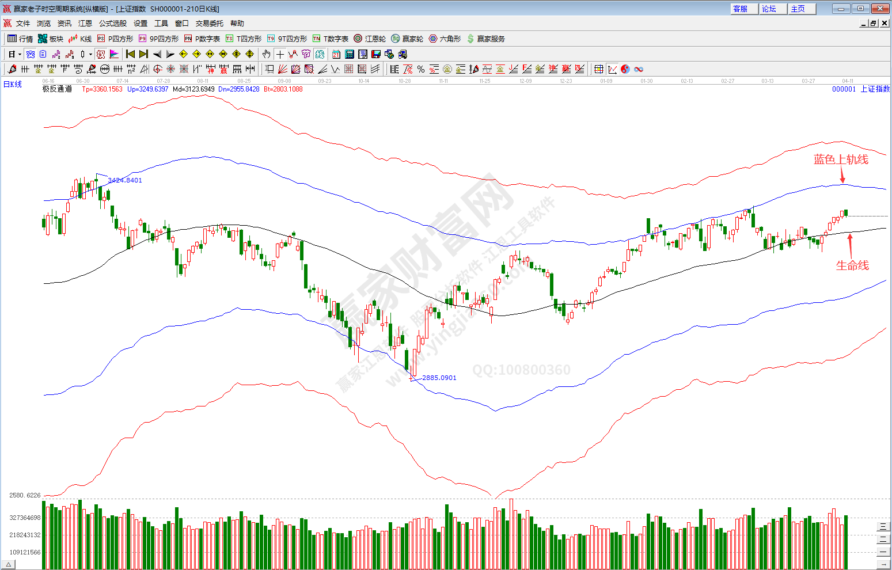Open the 公式选股 menu

[112, 24]
